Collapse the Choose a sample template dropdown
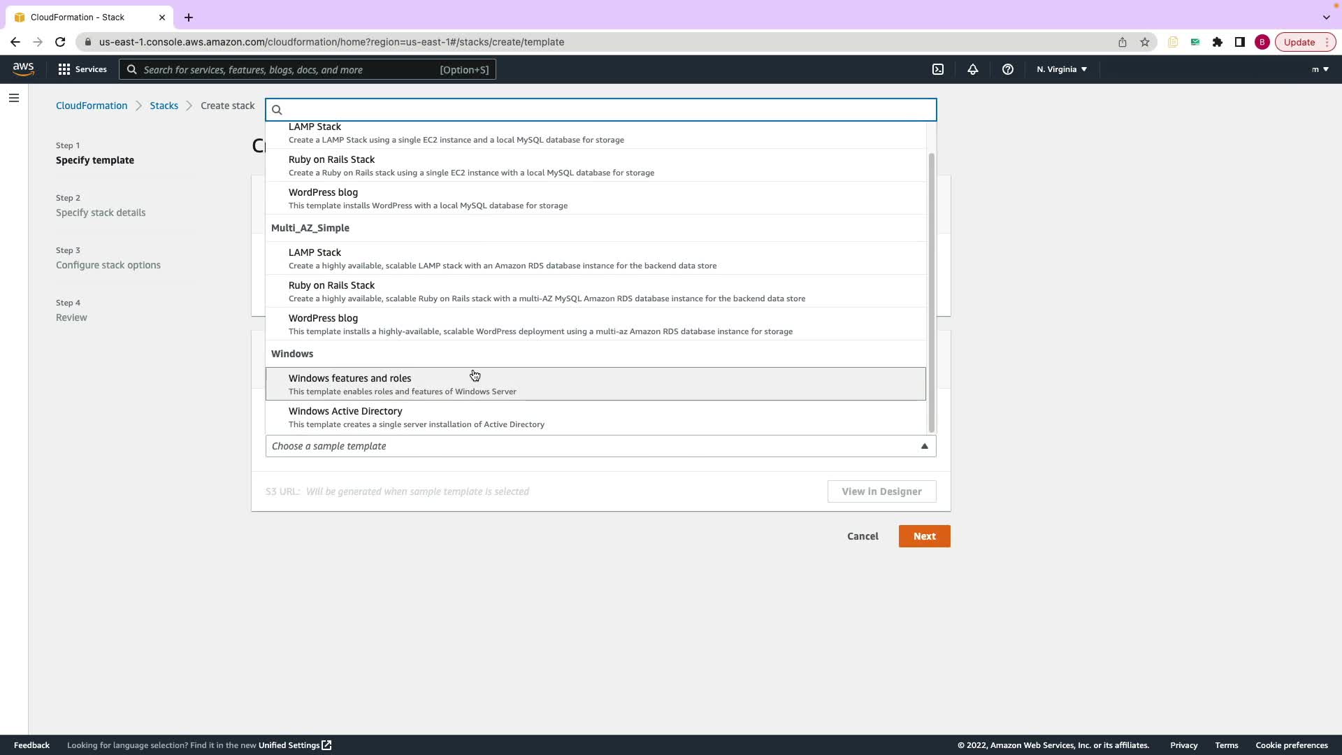This screenshot has height=755, width=1342. pos(924,446)
